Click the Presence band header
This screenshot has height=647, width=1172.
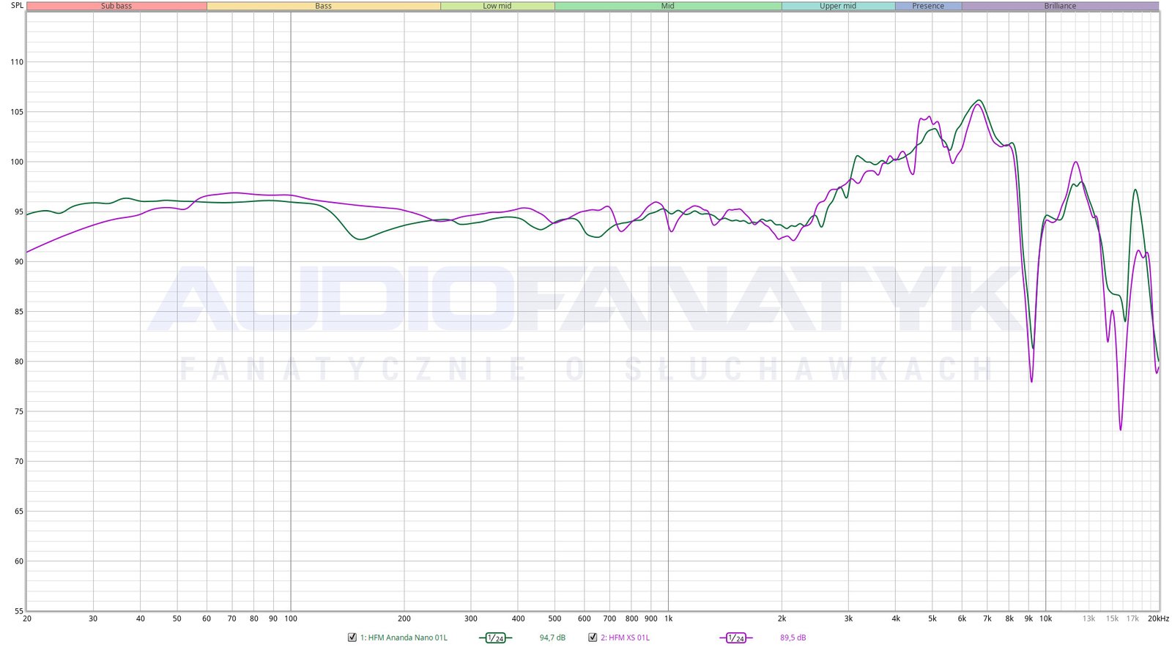pos(928,6)
